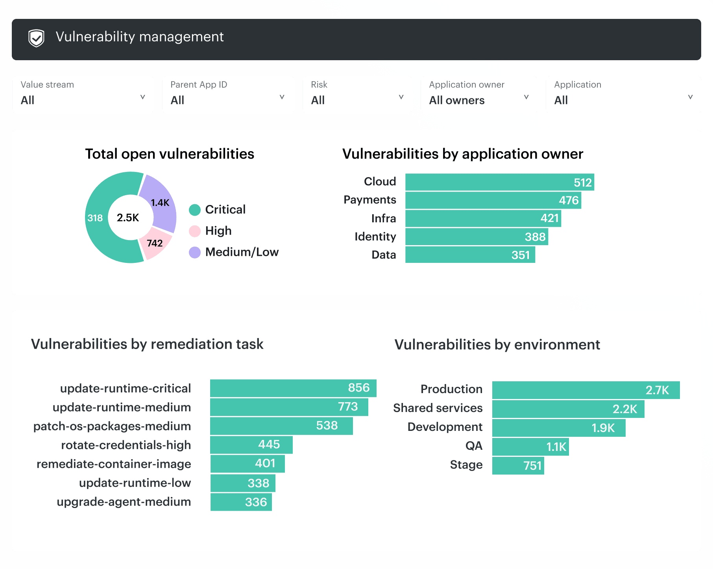This screenshot has width=713, height=569.
Task: Select the QA bar showing 1.1K
Action: pyautogui.click(x=530, y=447)
